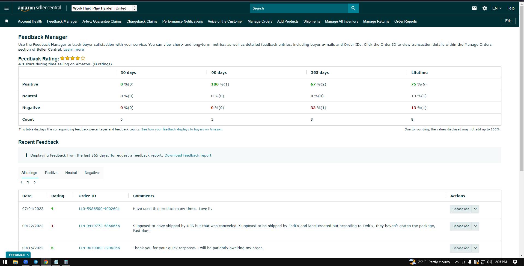
Task: Open order 113-5986500-4002601
Action: (99, 209)
